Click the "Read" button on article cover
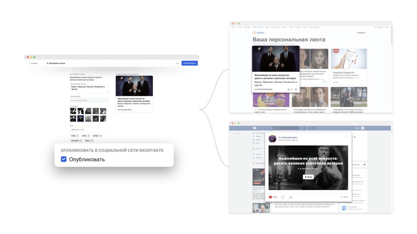 point(308,177)
